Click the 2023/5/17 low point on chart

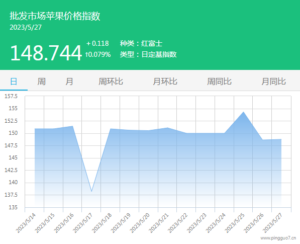pos(91,191)
